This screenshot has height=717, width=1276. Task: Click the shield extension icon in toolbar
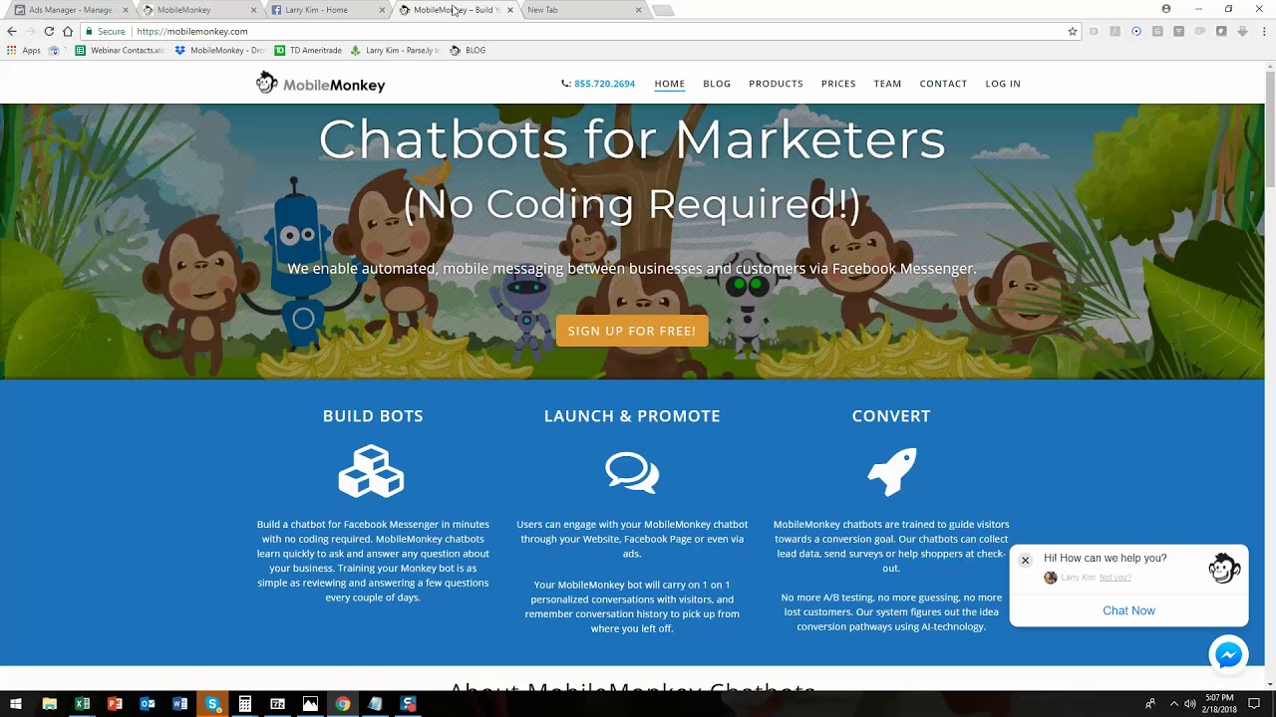click(1221, 31)
